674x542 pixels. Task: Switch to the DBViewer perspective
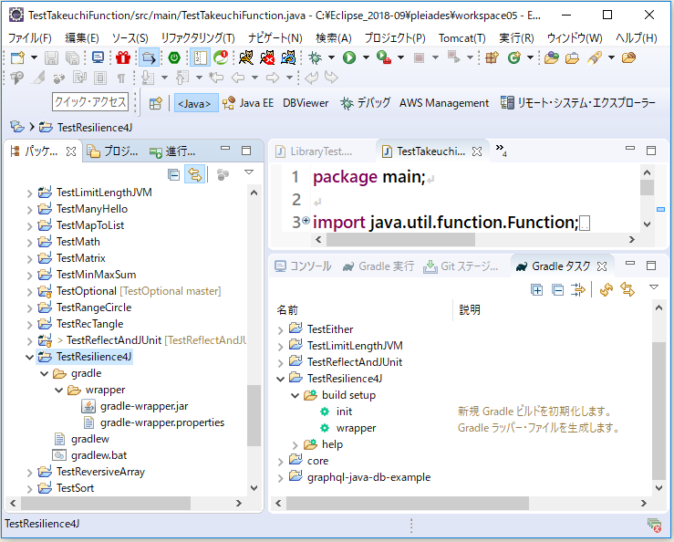coord(306,103)
